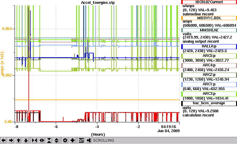
Task: Pan the plot right with the right arrow
Action: coord(11,140)
